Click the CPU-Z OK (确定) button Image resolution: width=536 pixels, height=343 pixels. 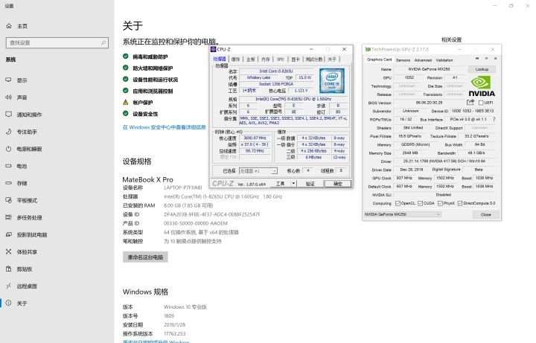[x=338, y=184]
